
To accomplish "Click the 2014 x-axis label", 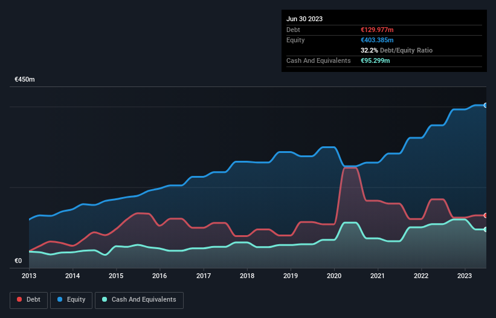I will tap(72, 276).
